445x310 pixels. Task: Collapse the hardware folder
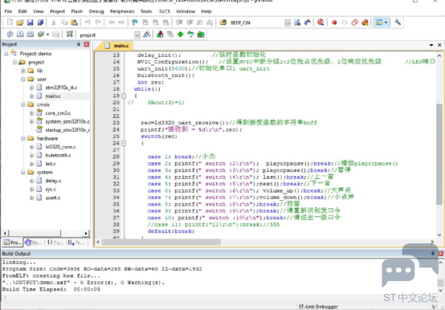23,138
